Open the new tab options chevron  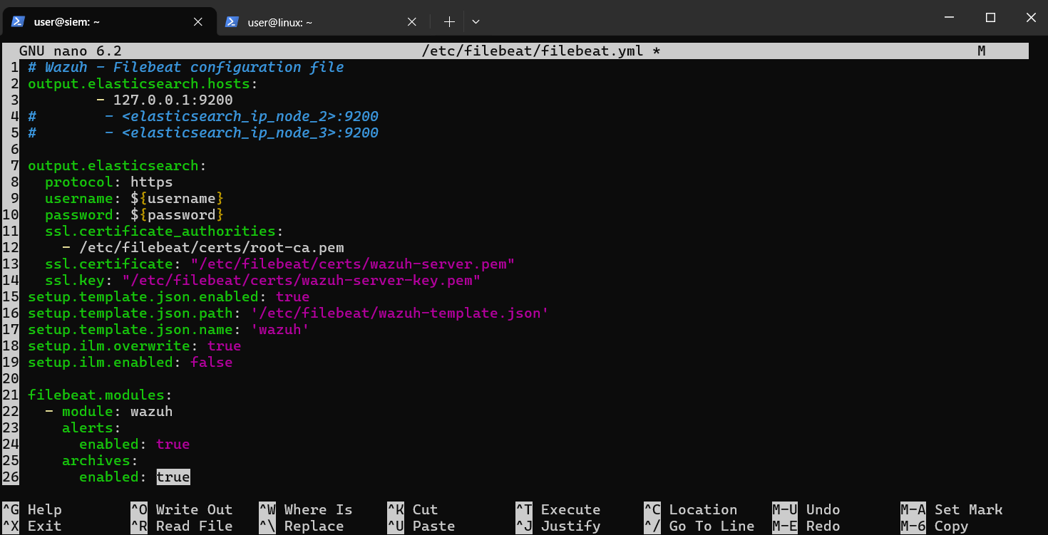pos(476,21)
